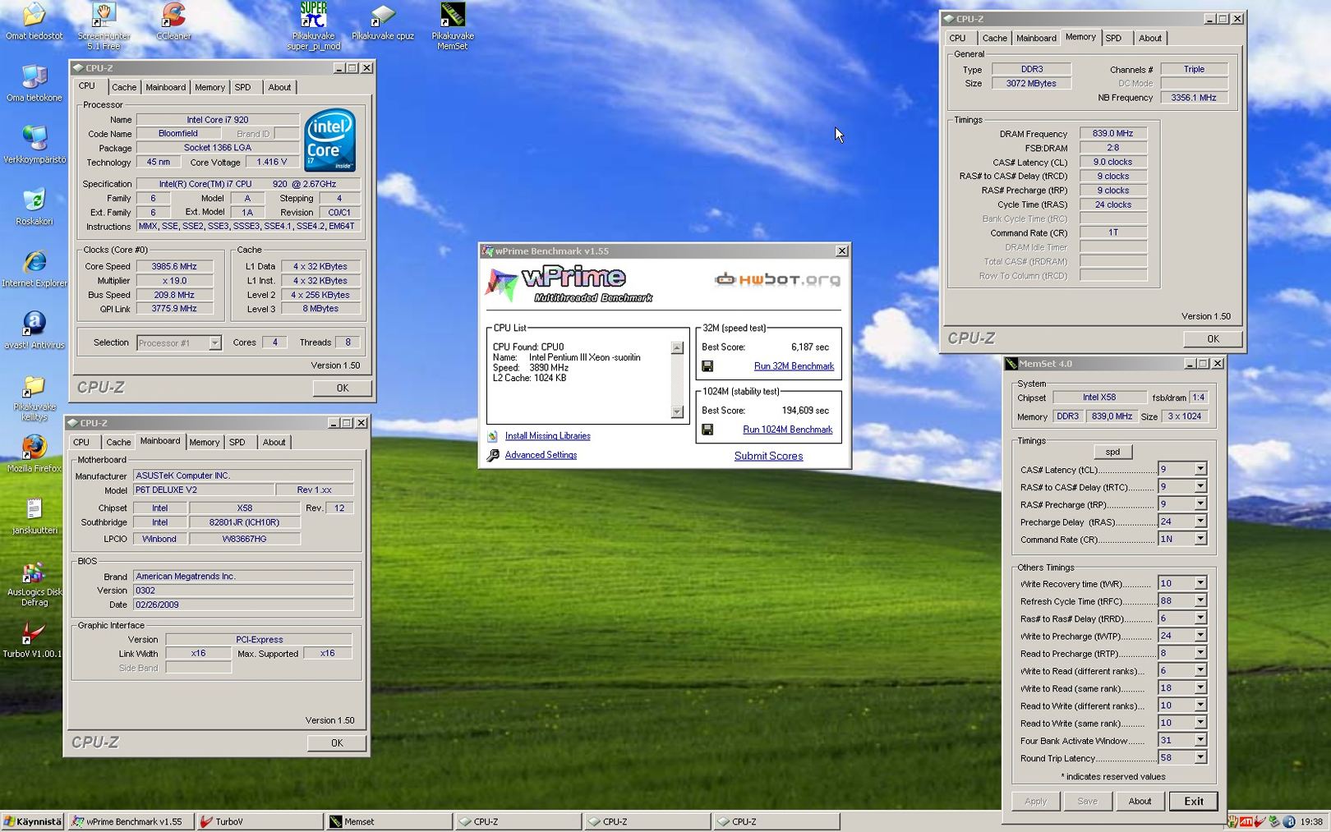
Task: Open the Read to Precharge (tRTP) dropdown
Action: [1200, 653]
